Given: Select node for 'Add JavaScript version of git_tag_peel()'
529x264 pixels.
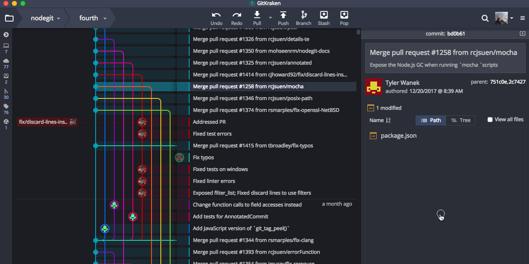Looking at the screenshot, I should (x=105, y=229).
